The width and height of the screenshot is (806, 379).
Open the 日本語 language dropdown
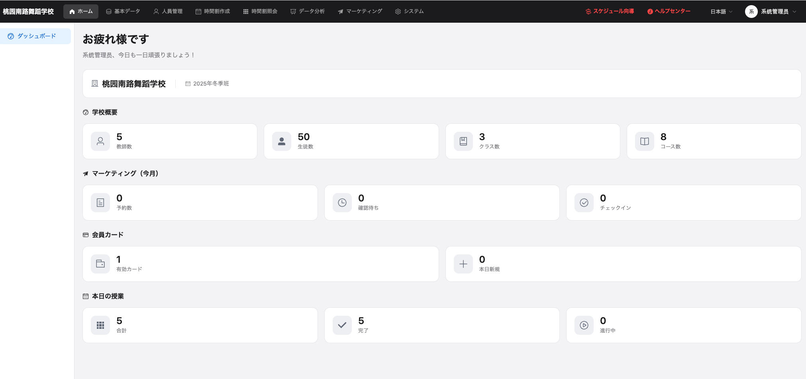(x=721, y=12)
